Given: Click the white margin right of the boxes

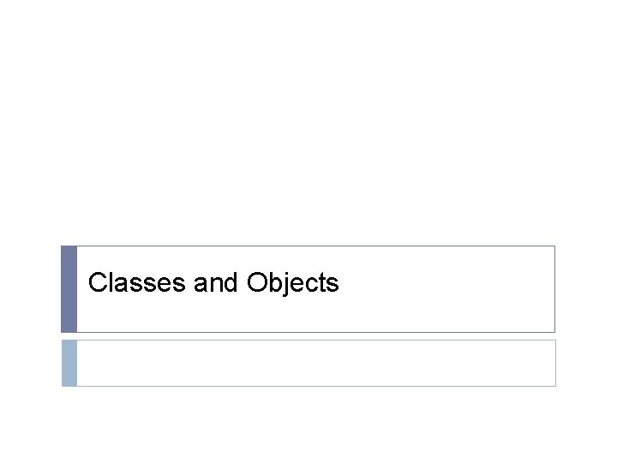Looking at the screenshot, I should (x=586, y=317).
